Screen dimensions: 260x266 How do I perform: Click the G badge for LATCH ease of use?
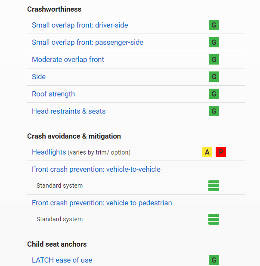point(214,260)
